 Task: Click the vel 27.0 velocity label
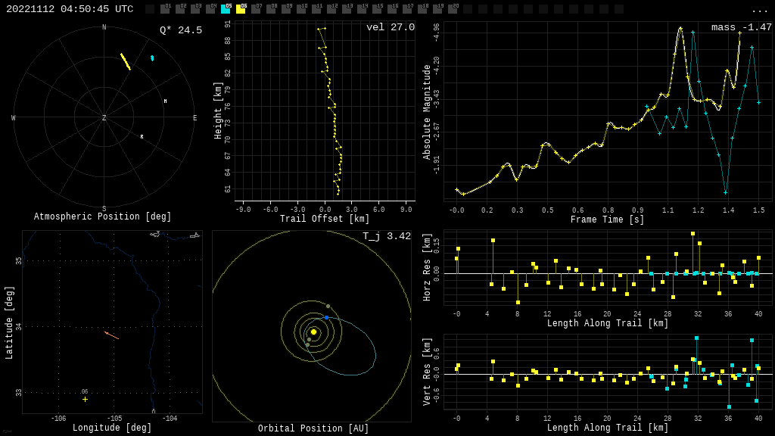coord(391,27)
